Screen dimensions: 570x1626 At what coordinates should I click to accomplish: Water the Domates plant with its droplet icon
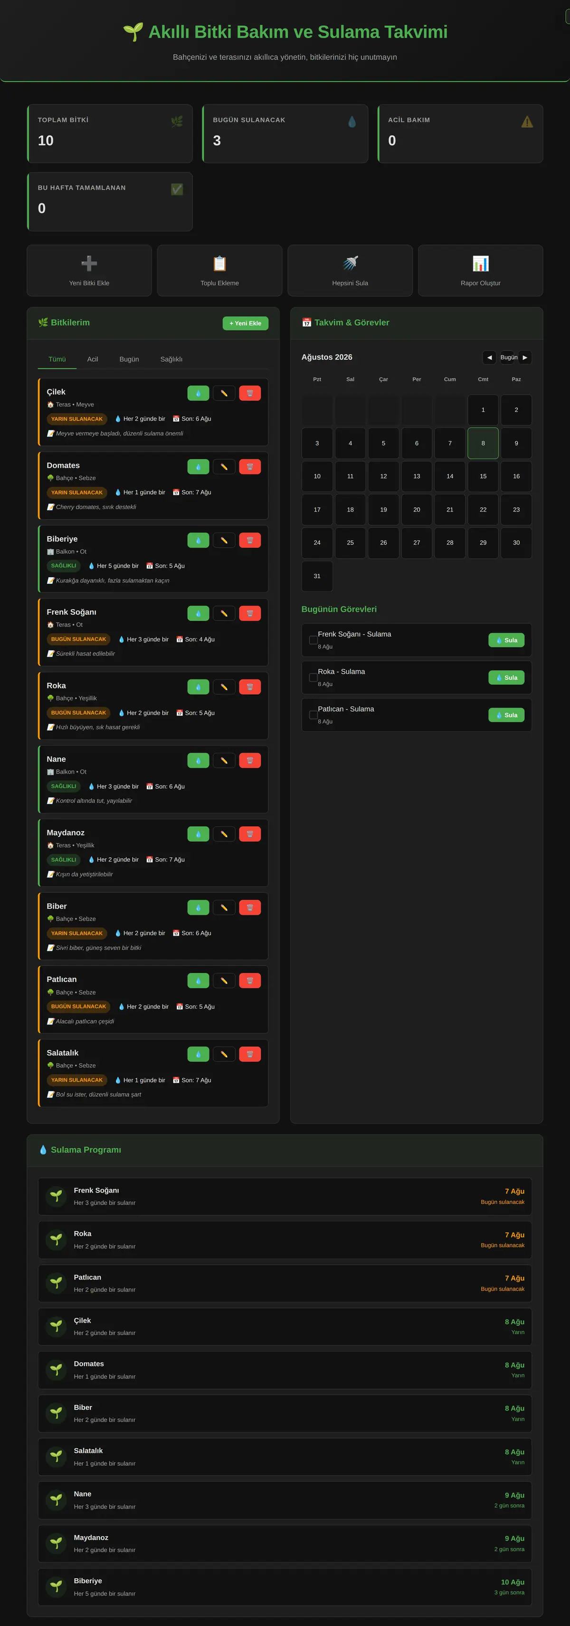198,466
